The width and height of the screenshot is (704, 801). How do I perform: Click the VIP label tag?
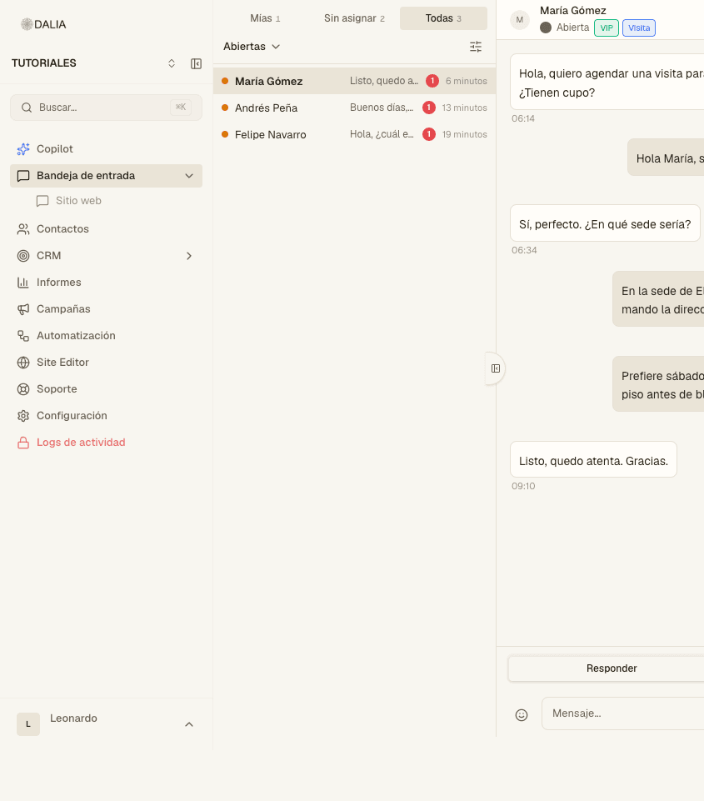[607, 28]
